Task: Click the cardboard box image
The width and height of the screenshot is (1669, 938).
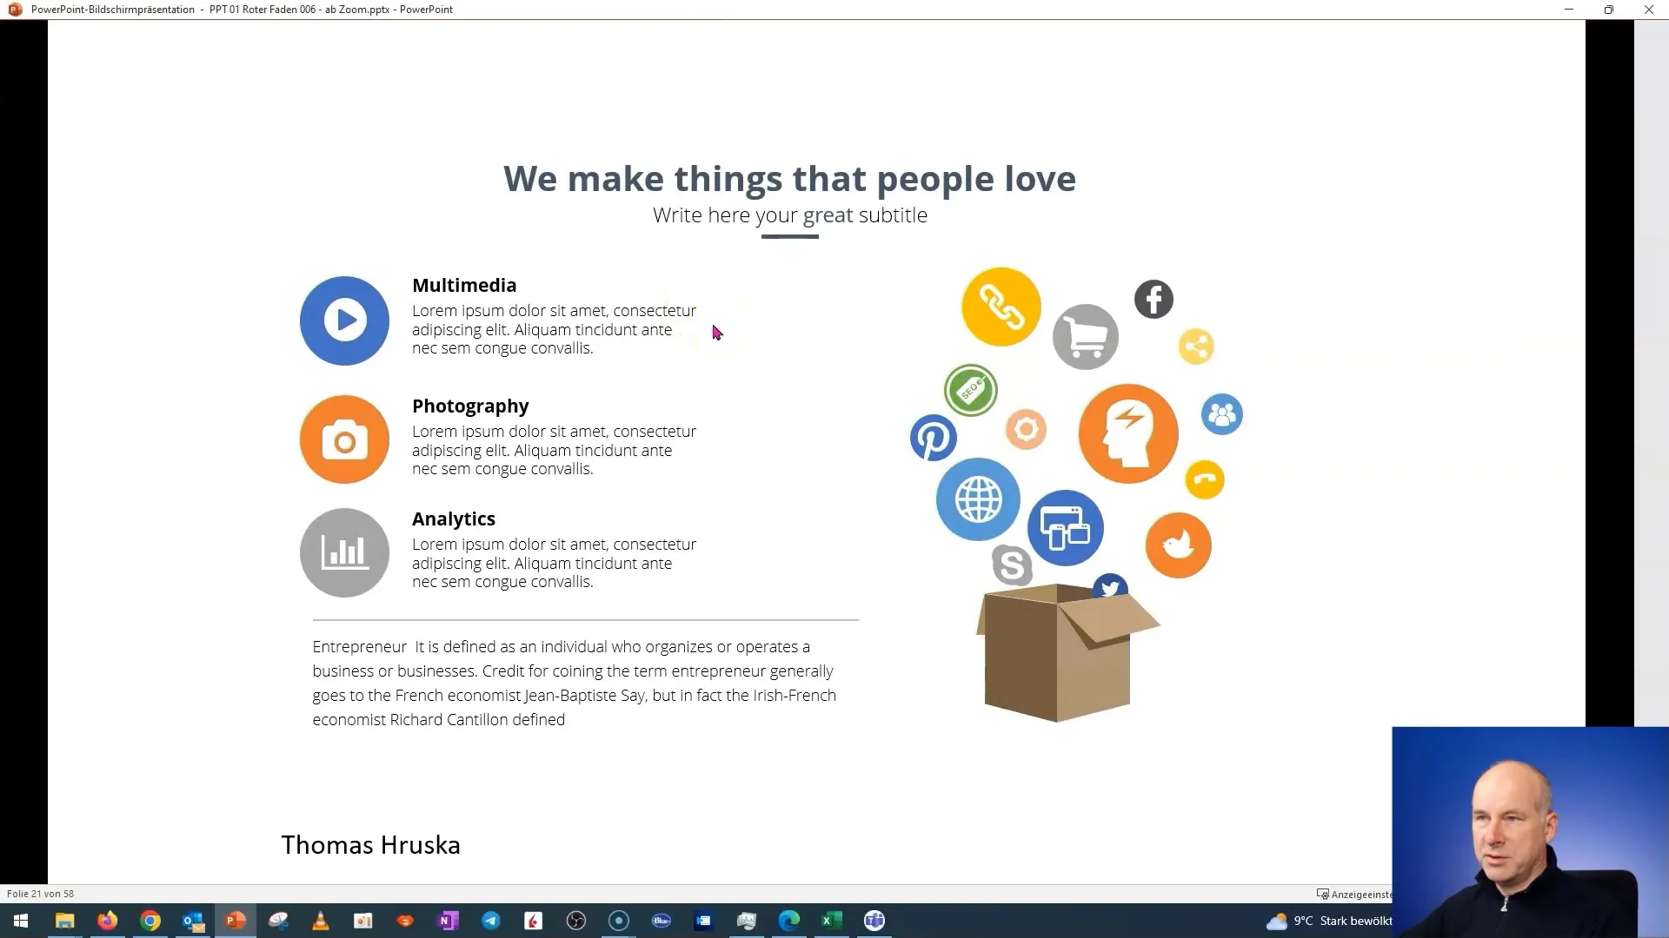Action: pyautogui.click(x=1067, y=653)
